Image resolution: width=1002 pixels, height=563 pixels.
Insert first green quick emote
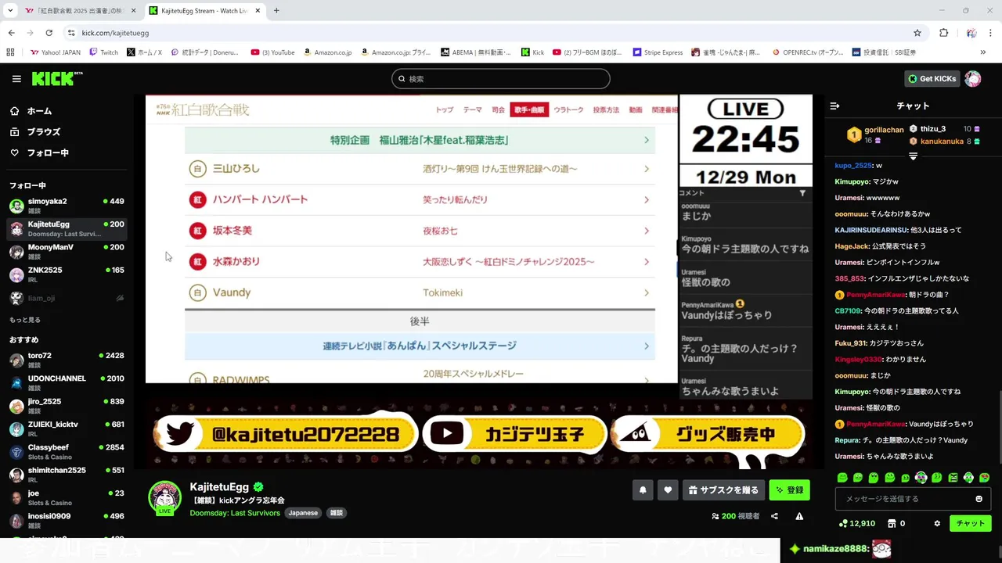coord(842,478)
